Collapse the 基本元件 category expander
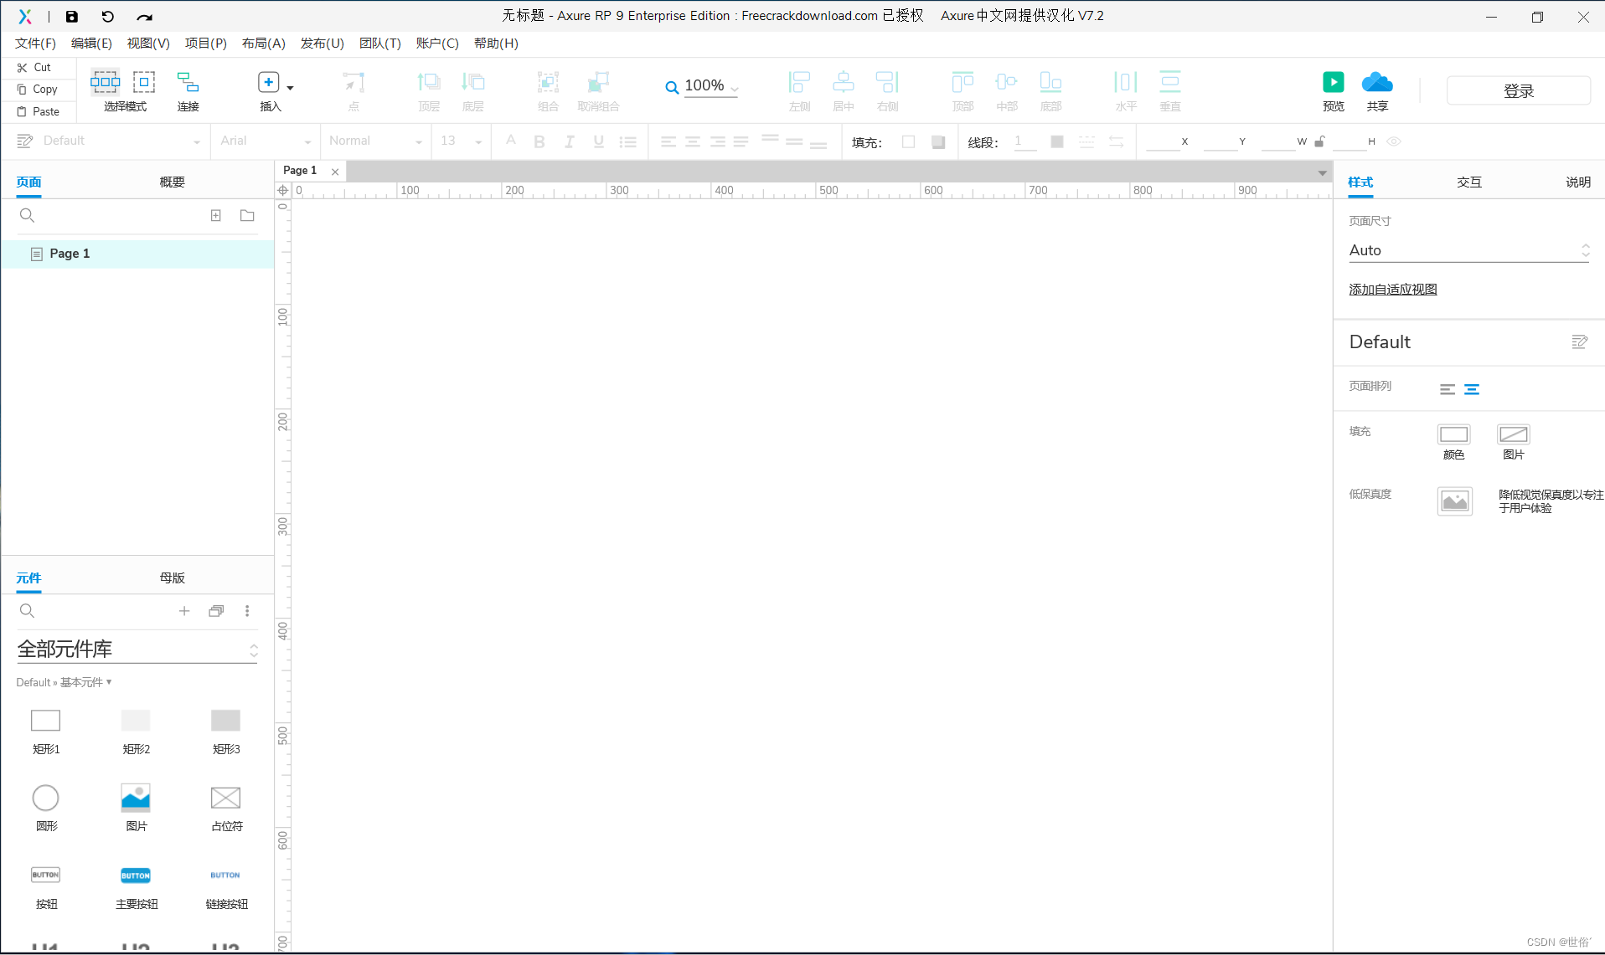This screenshot has height=955, width=1605. pos(109,682)
